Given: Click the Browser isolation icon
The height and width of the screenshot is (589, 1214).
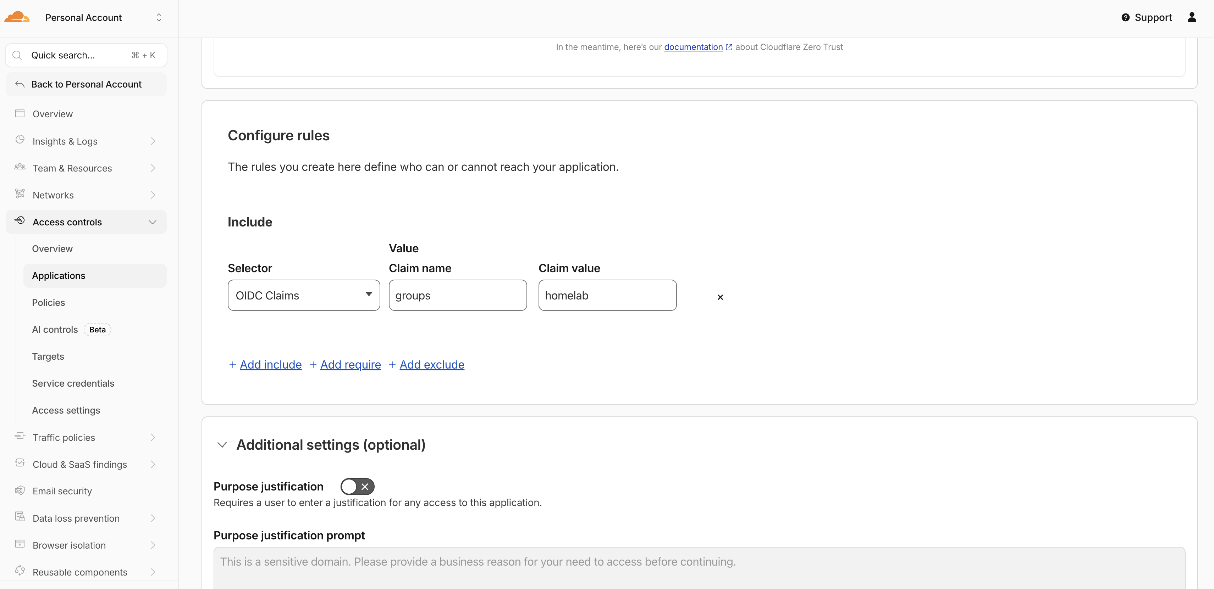Looking at the screenshot, I should [x=20, y=544].
